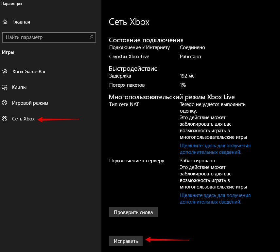Click the 192 мс latency value
The height and width of the screenshot is (252, 280).
click(187, 76)
